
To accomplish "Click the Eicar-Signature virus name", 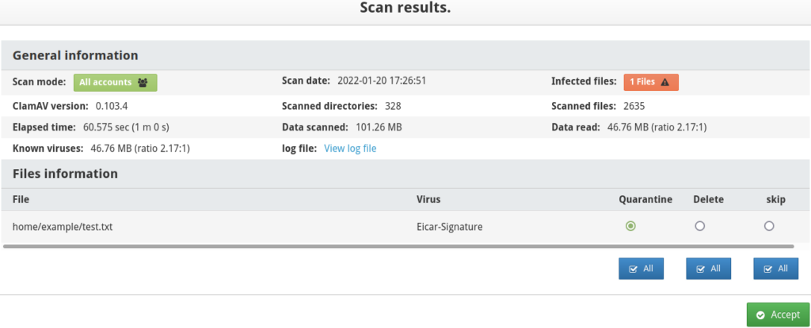I will [x=449, y=227].
